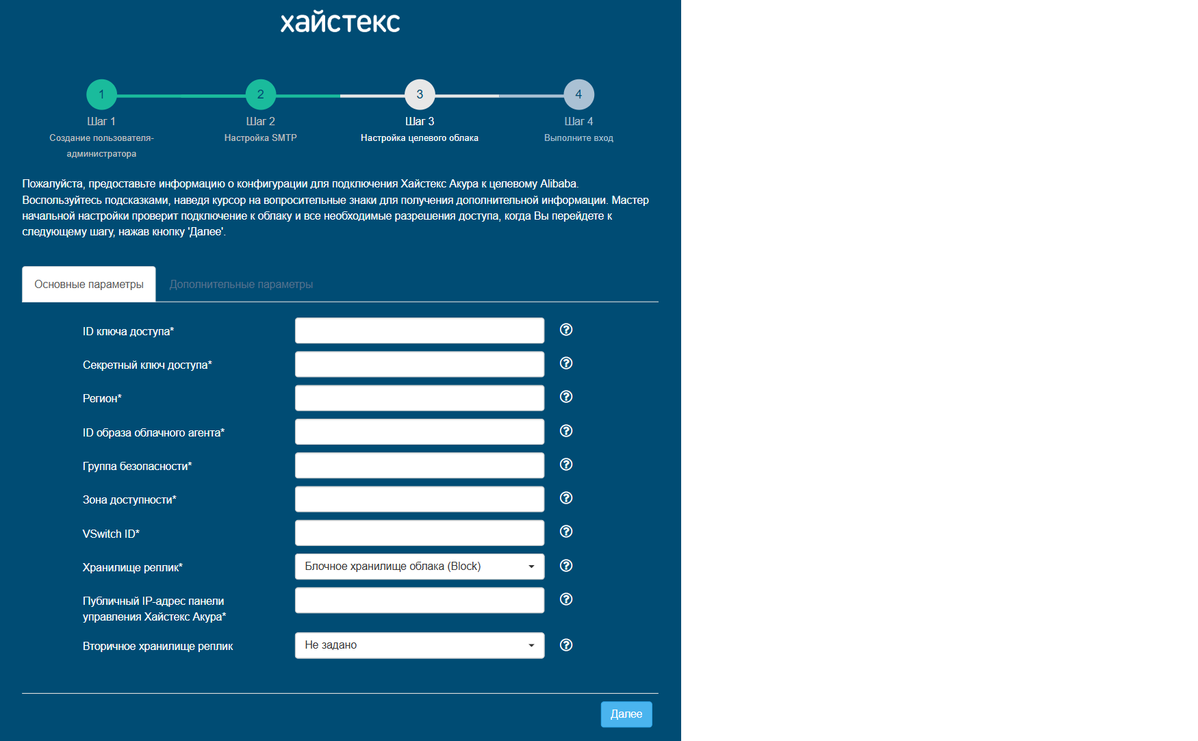Click help icon for ID образа облачного агента
1198x741 pixels.
pos(566,431)
